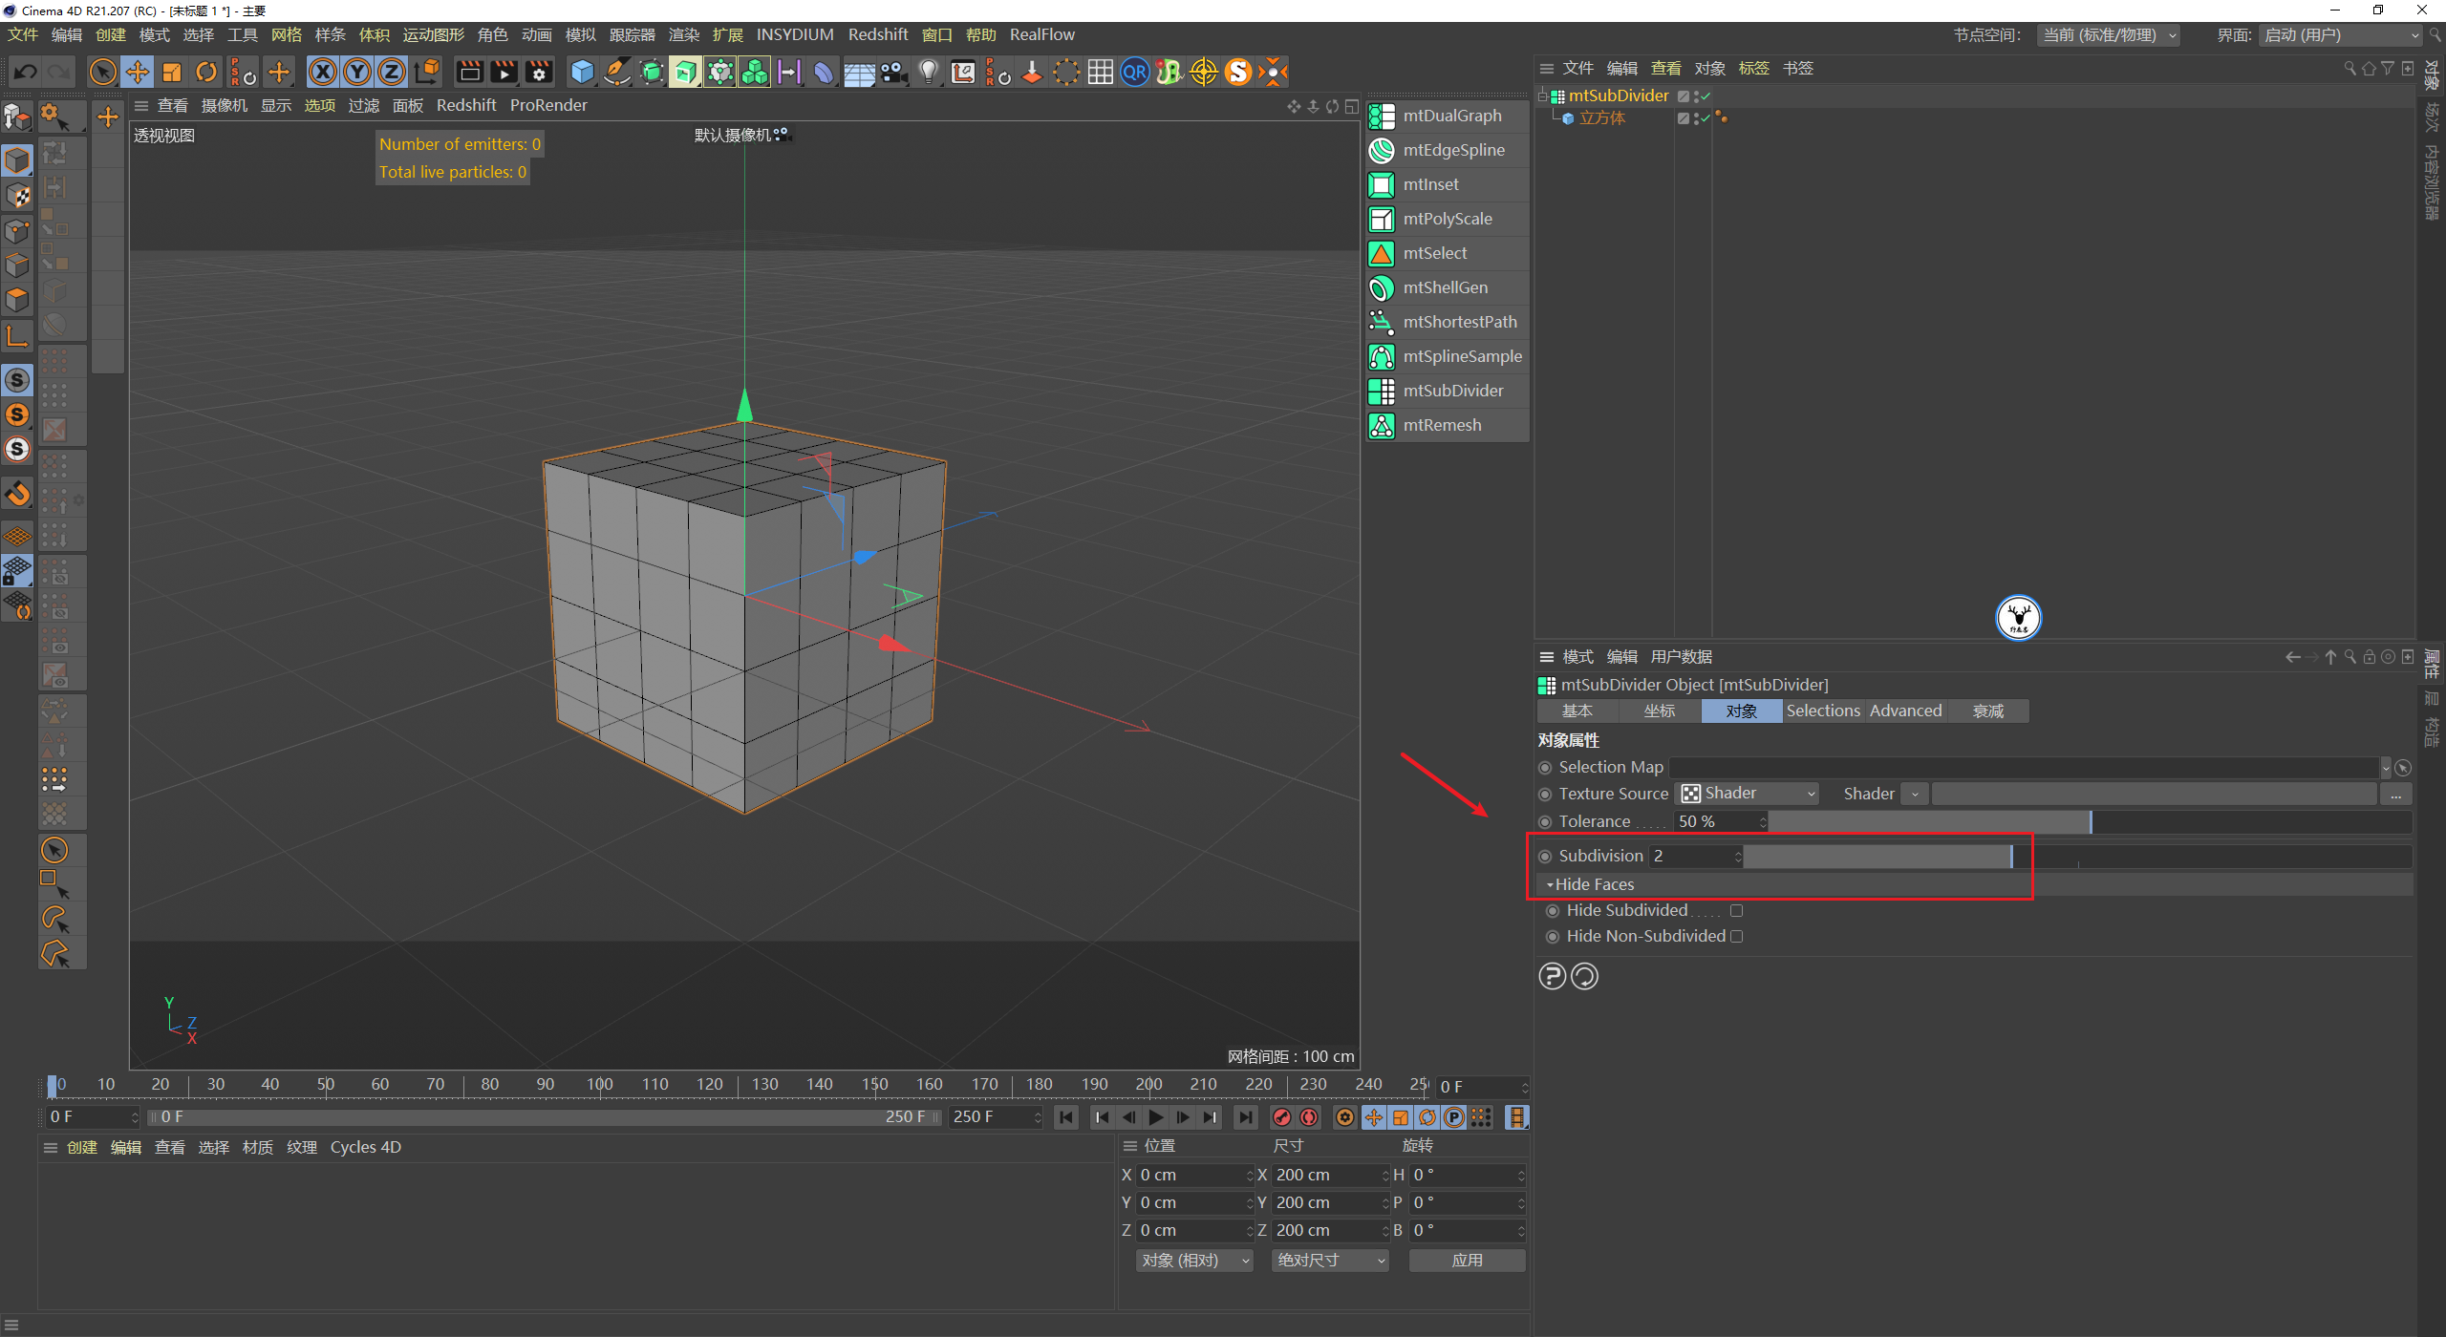Open the Texture Source Shader dropdown

[1749, 794]
